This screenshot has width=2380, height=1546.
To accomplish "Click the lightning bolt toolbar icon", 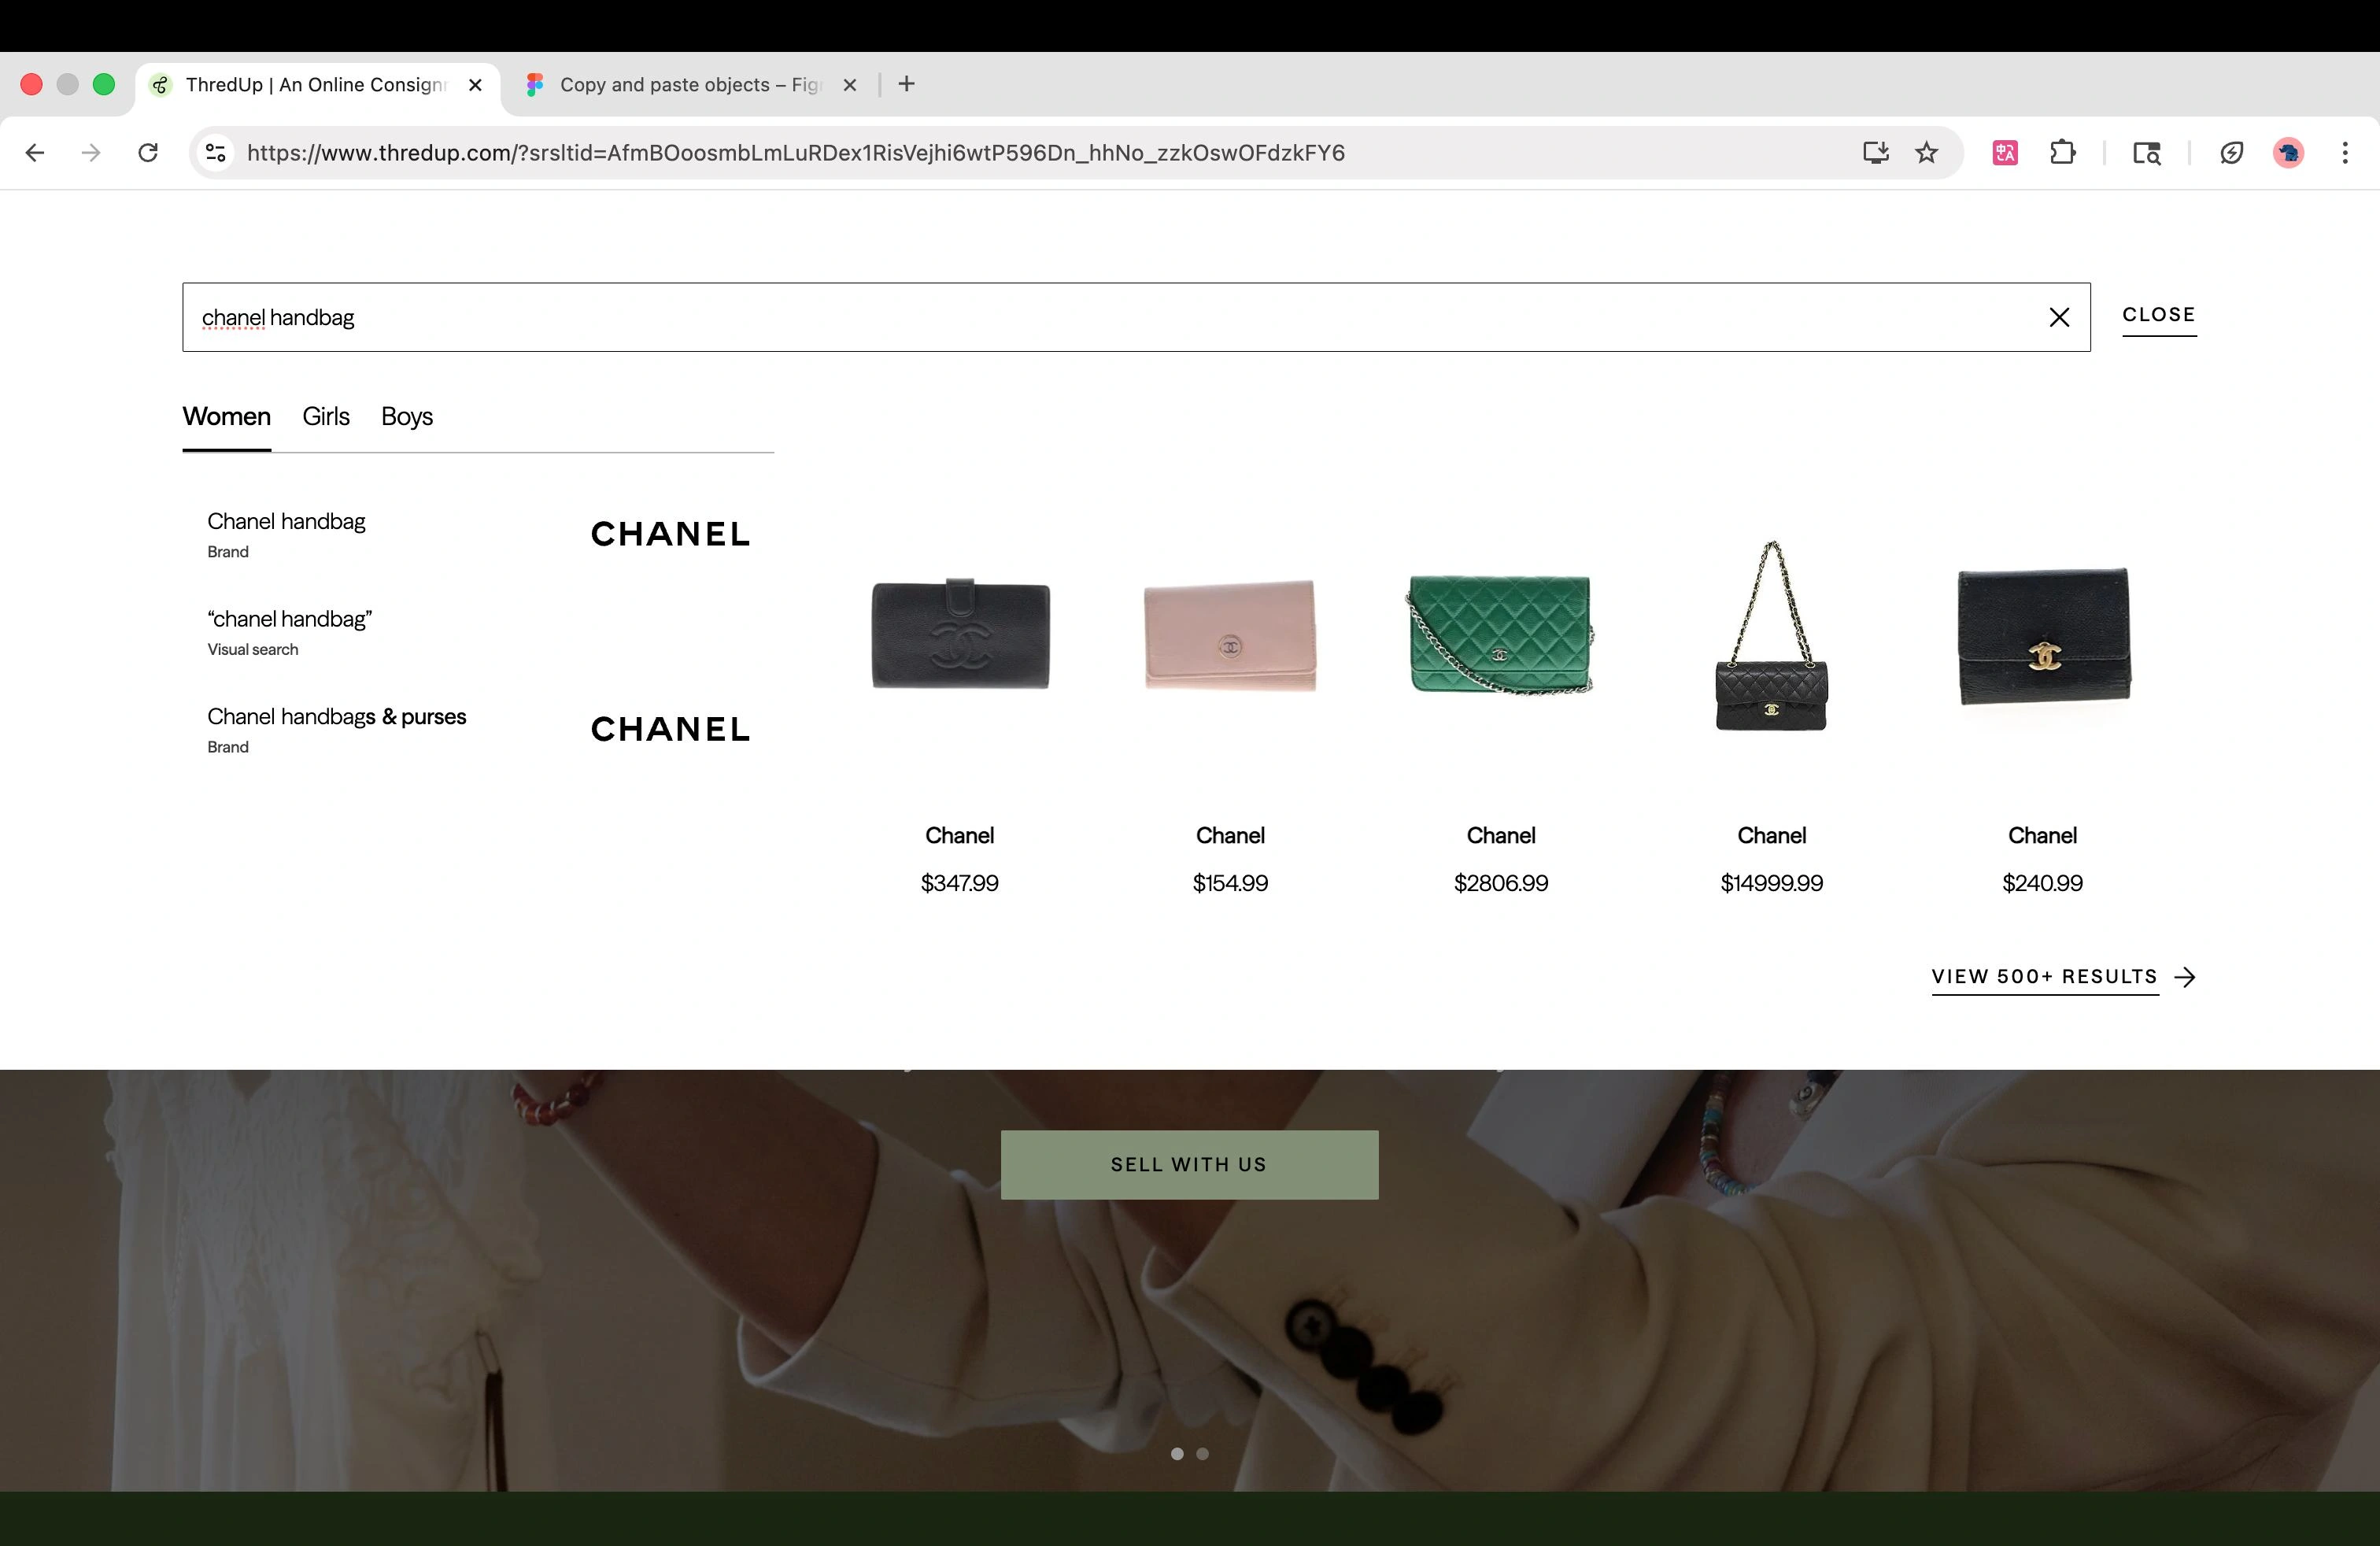I will (x=2231, y=153).
